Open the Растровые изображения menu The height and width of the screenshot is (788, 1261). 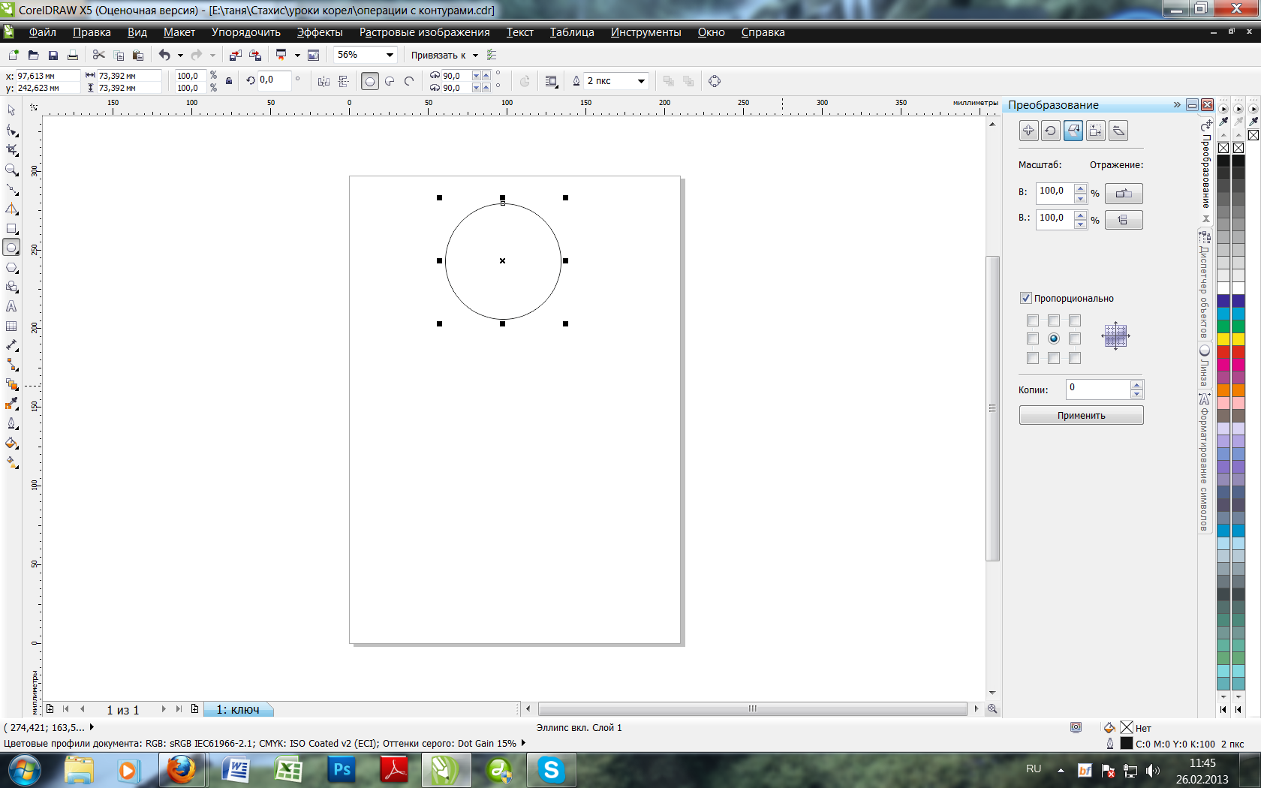tap(425, 32)
